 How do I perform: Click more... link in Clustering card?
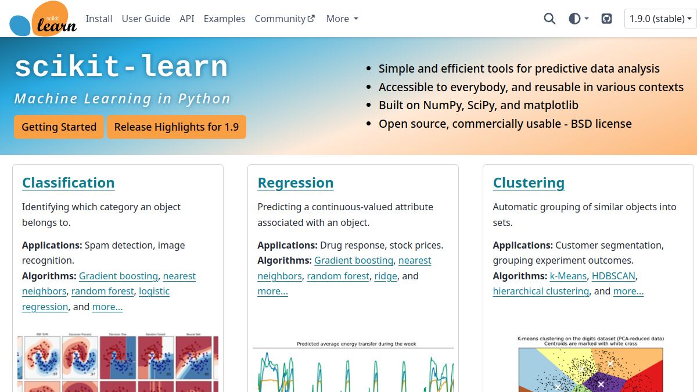coord(628,291)
